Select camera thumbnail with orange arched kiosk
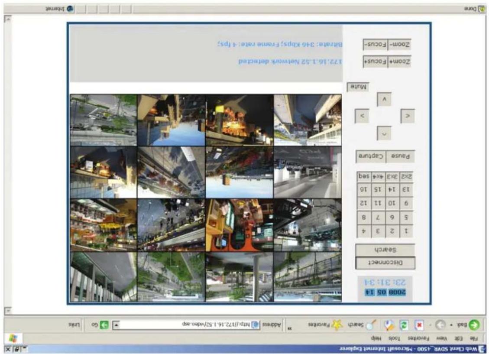This screenshot has width=489, height=354. pyautogui.click(x=239, y=225)
